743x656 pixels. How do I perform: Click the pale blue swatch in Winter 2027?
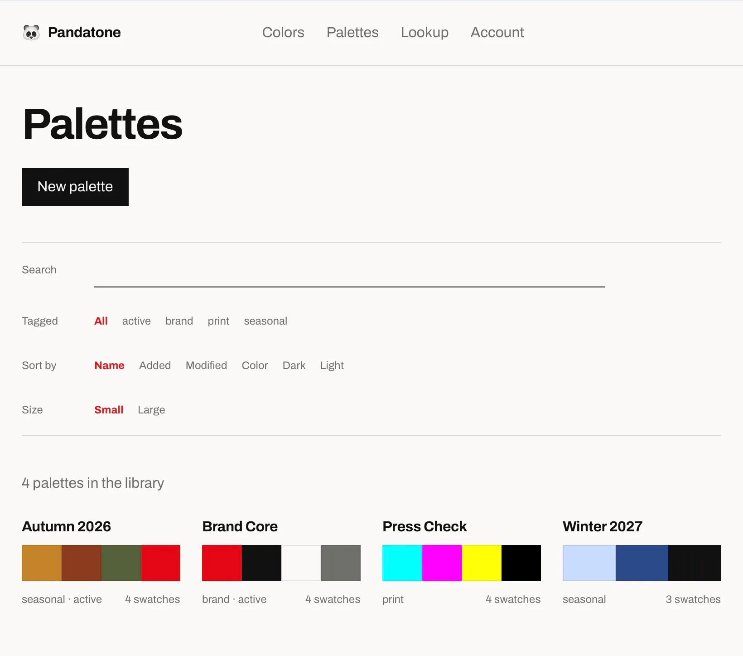[x=589, y=563]
